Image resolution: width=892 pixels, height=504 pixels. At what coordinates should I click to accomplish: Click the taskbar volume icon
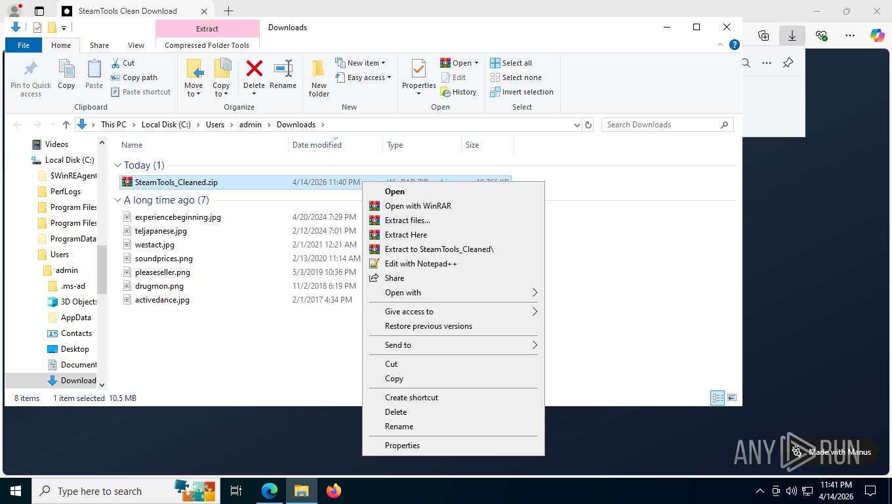[x=791, y=491]
